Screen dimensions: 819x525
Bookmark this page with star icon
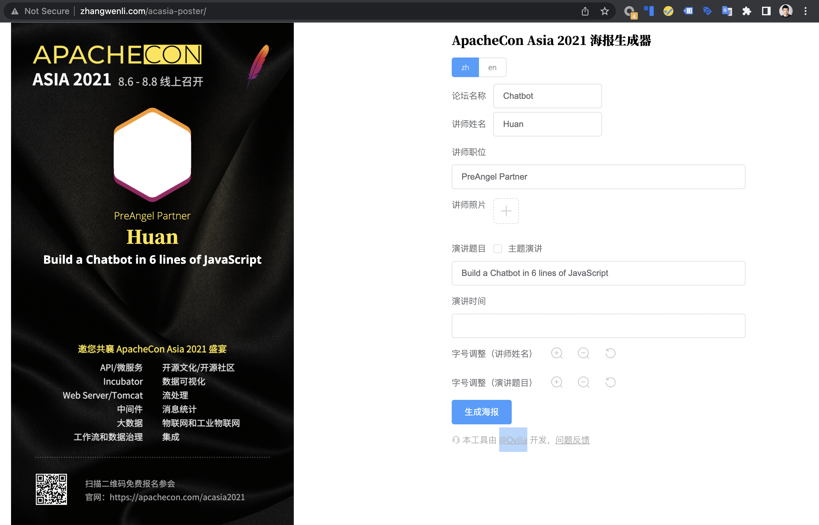(x=604, y=11)
